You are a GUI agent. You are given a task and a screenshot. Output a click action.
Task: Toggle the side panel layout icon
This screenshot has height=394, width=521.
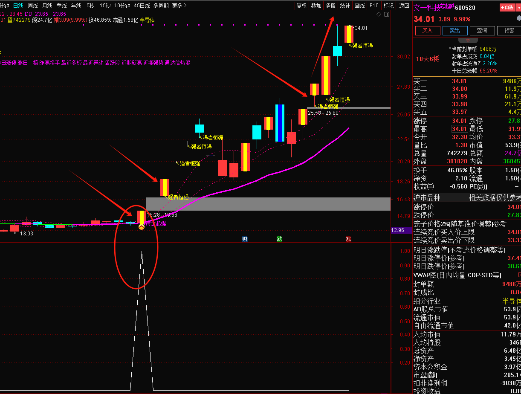click(x=387, y=14)
